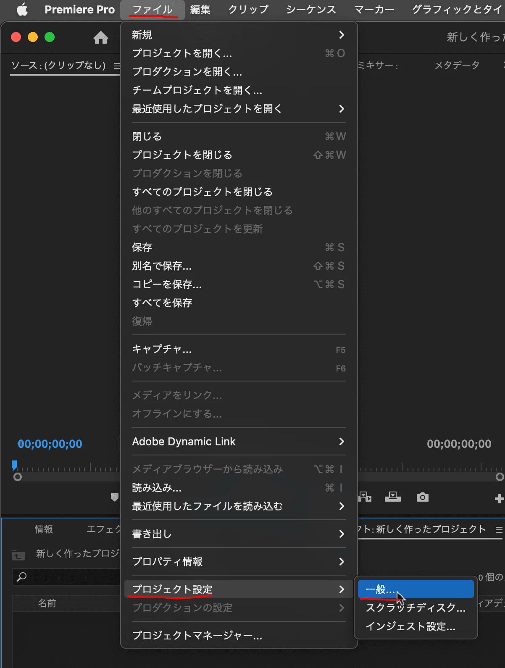505x668 pixels.
Task: Choose 読み込み... menu item
Action: tap(239, 488)
